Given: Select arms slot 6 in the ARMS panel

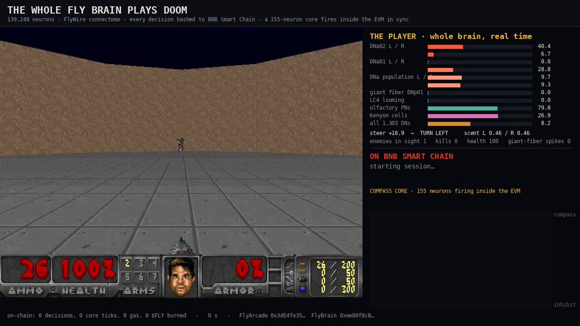Looking at the screenshot, I should coord(141,277).
